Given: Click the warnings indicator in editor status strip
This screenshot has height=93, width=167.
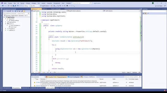Looking at the screenshot, I should coord(44,72).
